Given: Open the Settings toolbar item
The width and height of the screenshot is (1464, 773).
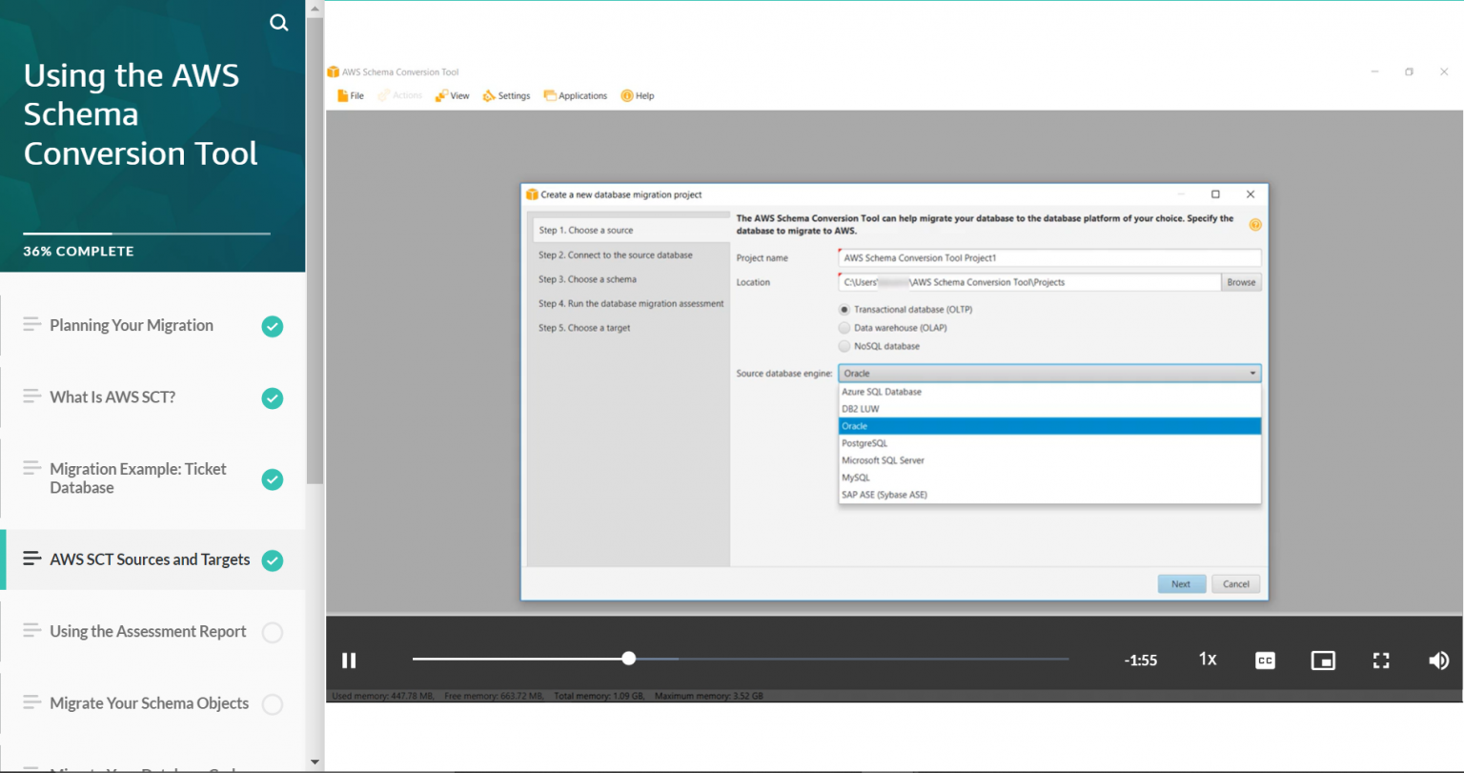Looking at the screenshot, I should click(x=506, y=95).
